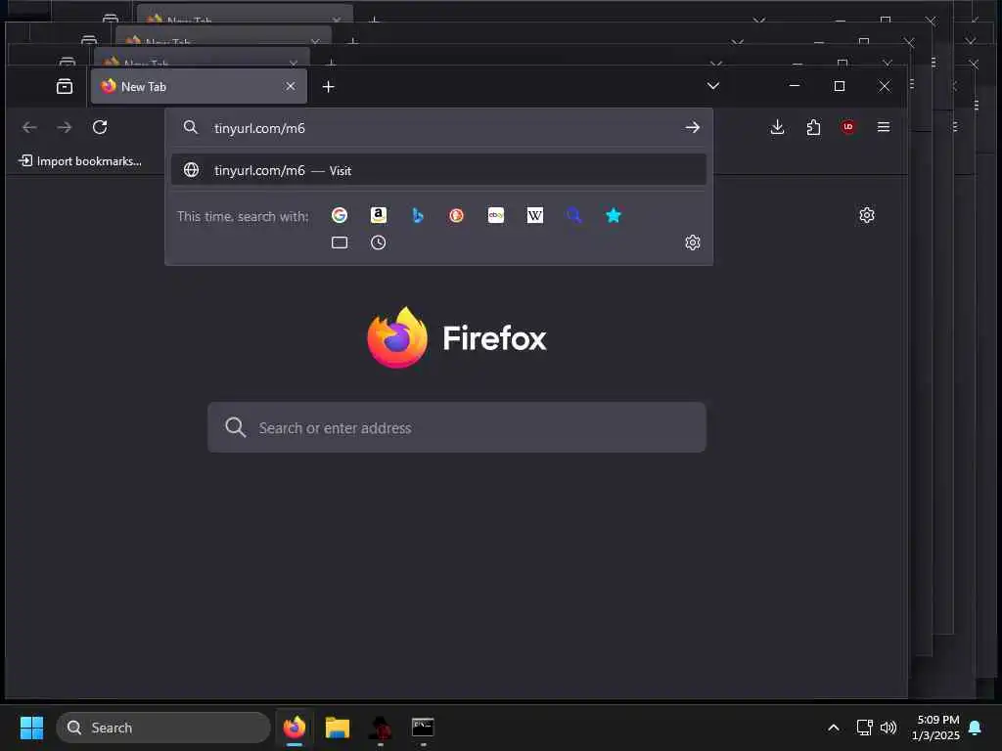1002x751 pixels.
Task: Open the Windows Start menu
Action: click(x=31, y=728)
